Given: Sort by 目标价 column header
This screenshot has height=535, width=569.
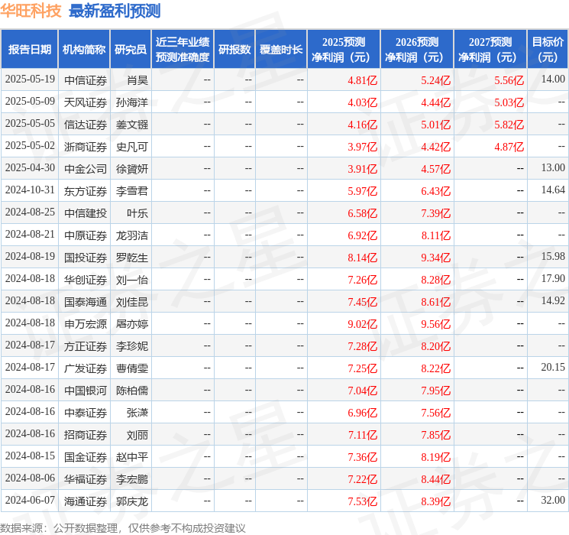Looking at the screenshot, I should 548,49.
